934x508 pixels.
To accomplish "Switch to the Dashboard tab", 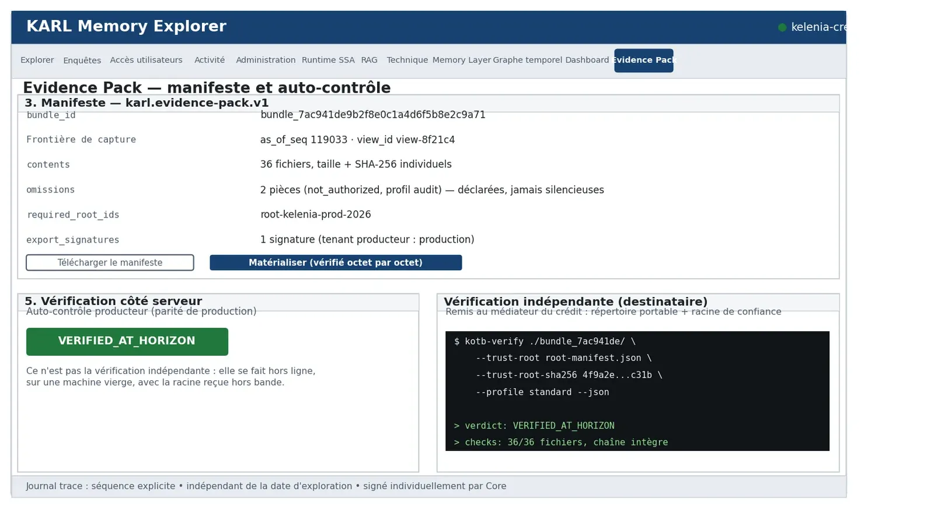I will [x=587, y=60].
